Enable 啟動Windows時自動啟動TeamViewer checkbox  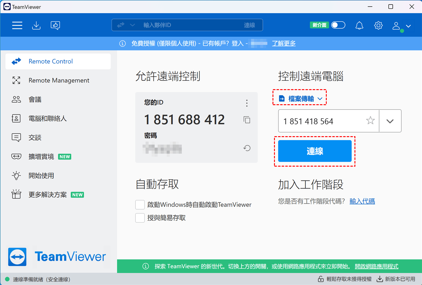point(140,205)
